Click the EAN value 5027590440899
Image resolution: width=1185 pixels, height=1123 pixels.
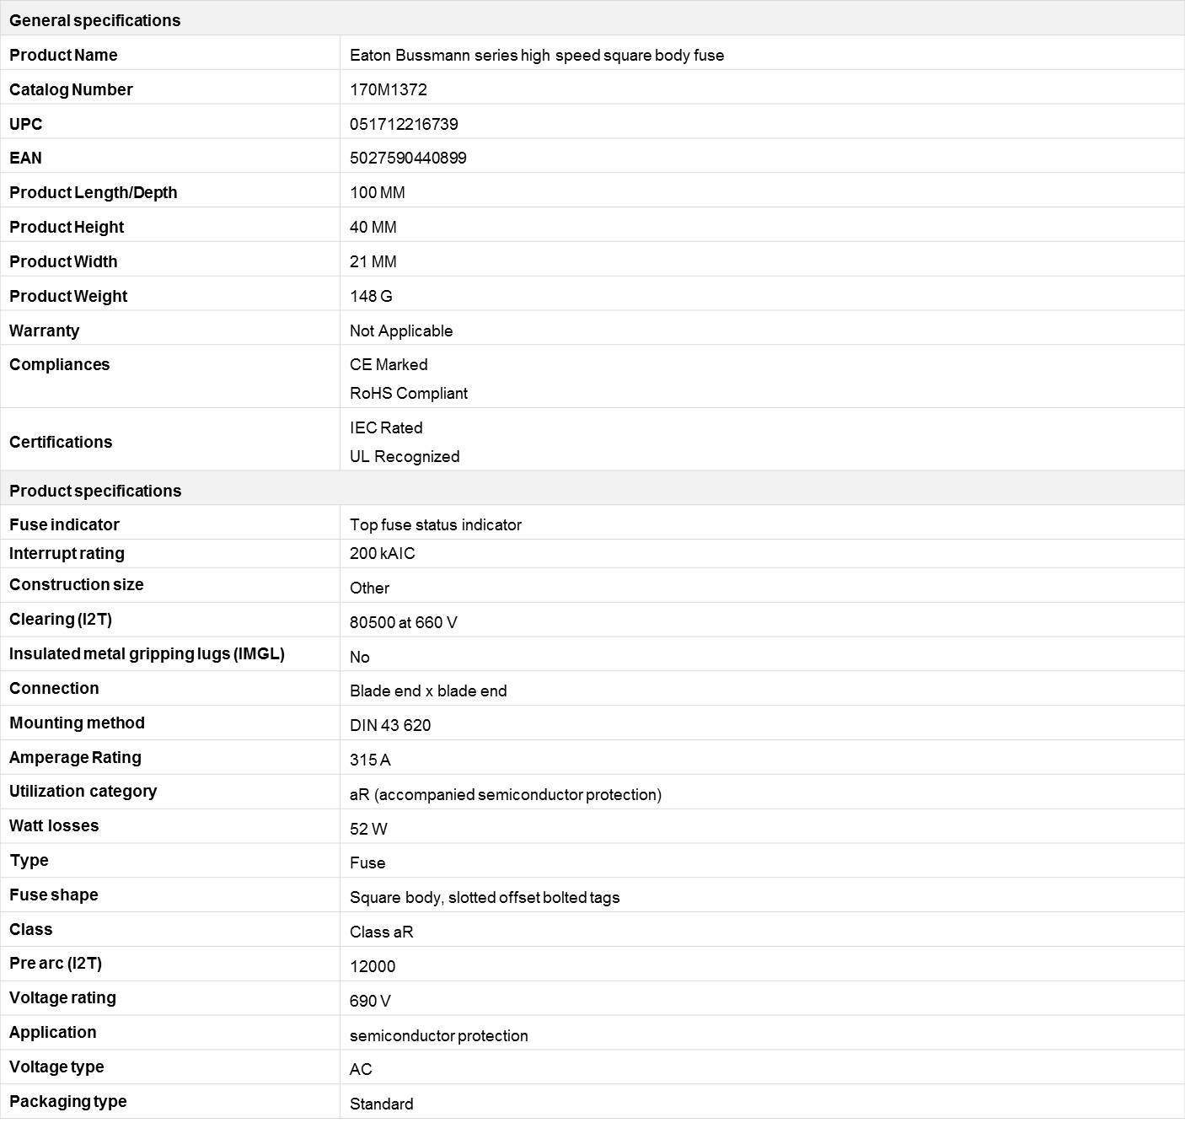408,158
